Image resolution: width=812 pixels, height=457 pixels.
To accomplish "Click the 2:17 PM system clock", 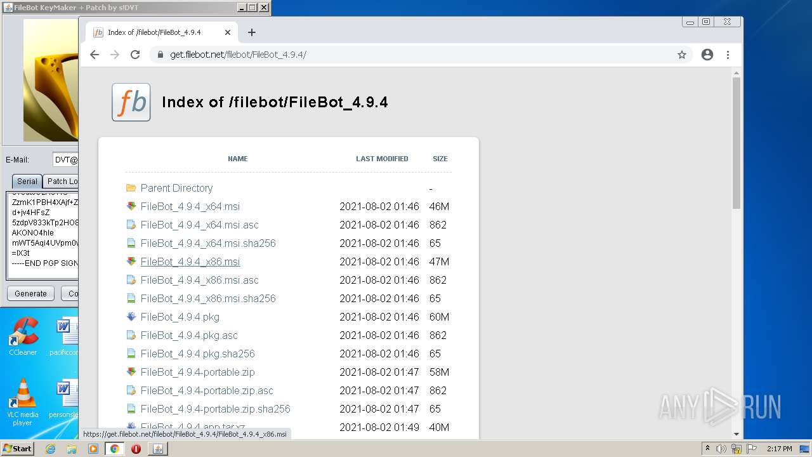I will coord(780,449).
